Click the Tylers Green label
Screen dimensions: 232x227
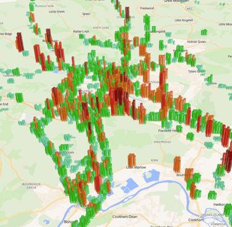pyautogui.click(x=197, y=71)
